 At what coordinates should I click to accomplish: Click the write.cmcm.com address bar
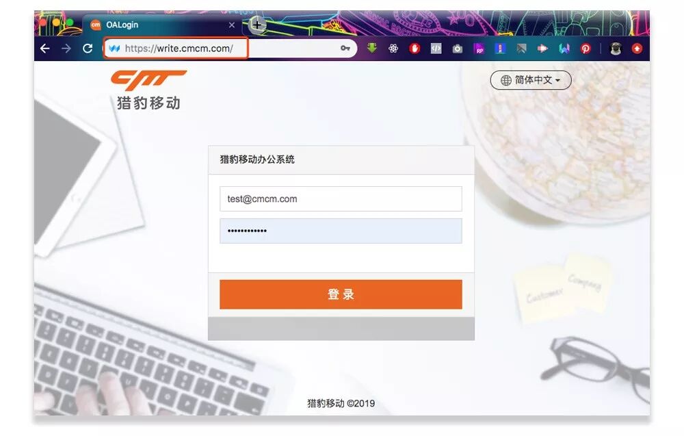tap(230, 49)
